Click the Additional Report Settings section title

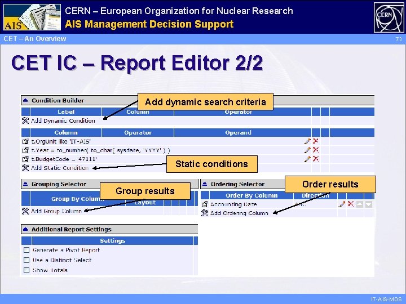coord(72,229)
